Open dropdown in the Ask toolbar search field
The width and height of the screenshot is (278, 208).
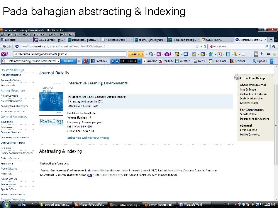point(58,61)
